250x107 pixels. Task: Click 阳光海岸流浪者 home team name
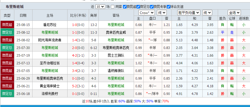50,40
